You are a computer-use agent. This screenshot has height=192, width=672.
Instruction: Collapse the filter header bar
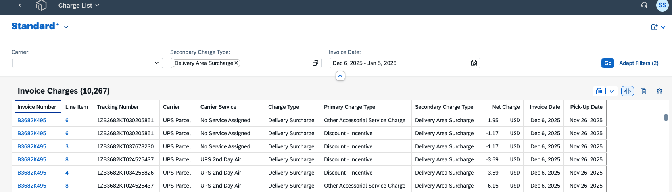point(340,76)
